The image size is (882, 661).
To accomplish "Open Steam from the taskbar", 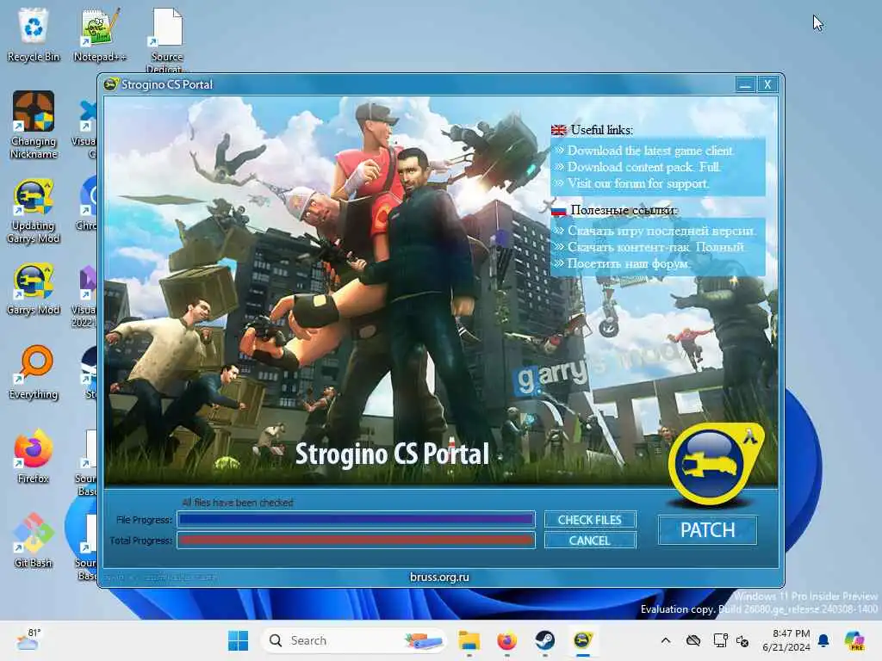I will point(544,640).
